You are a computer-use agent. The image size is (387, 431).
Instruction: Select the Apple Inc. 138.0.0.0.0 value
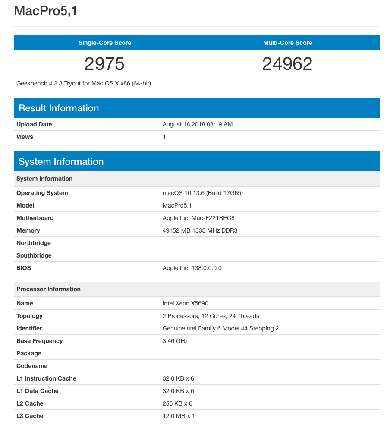192,268
